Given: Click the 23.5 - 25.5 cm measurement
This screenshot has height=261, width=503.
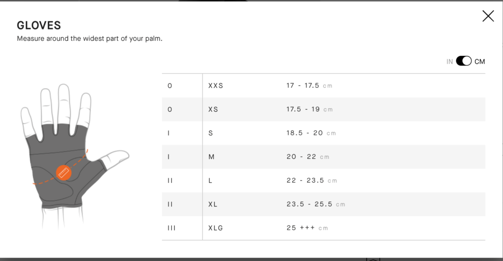Looking at the screenshot, I should pos(316,204).
